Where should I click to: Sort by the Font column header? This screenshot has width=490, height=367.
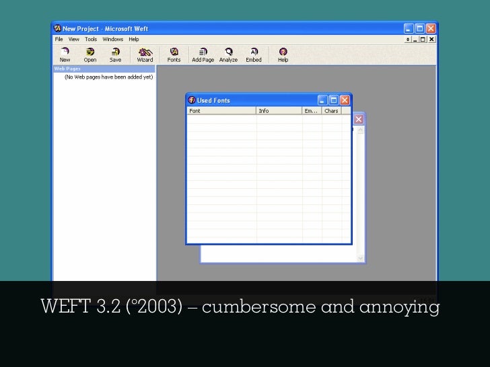click(x=221, y=111)
